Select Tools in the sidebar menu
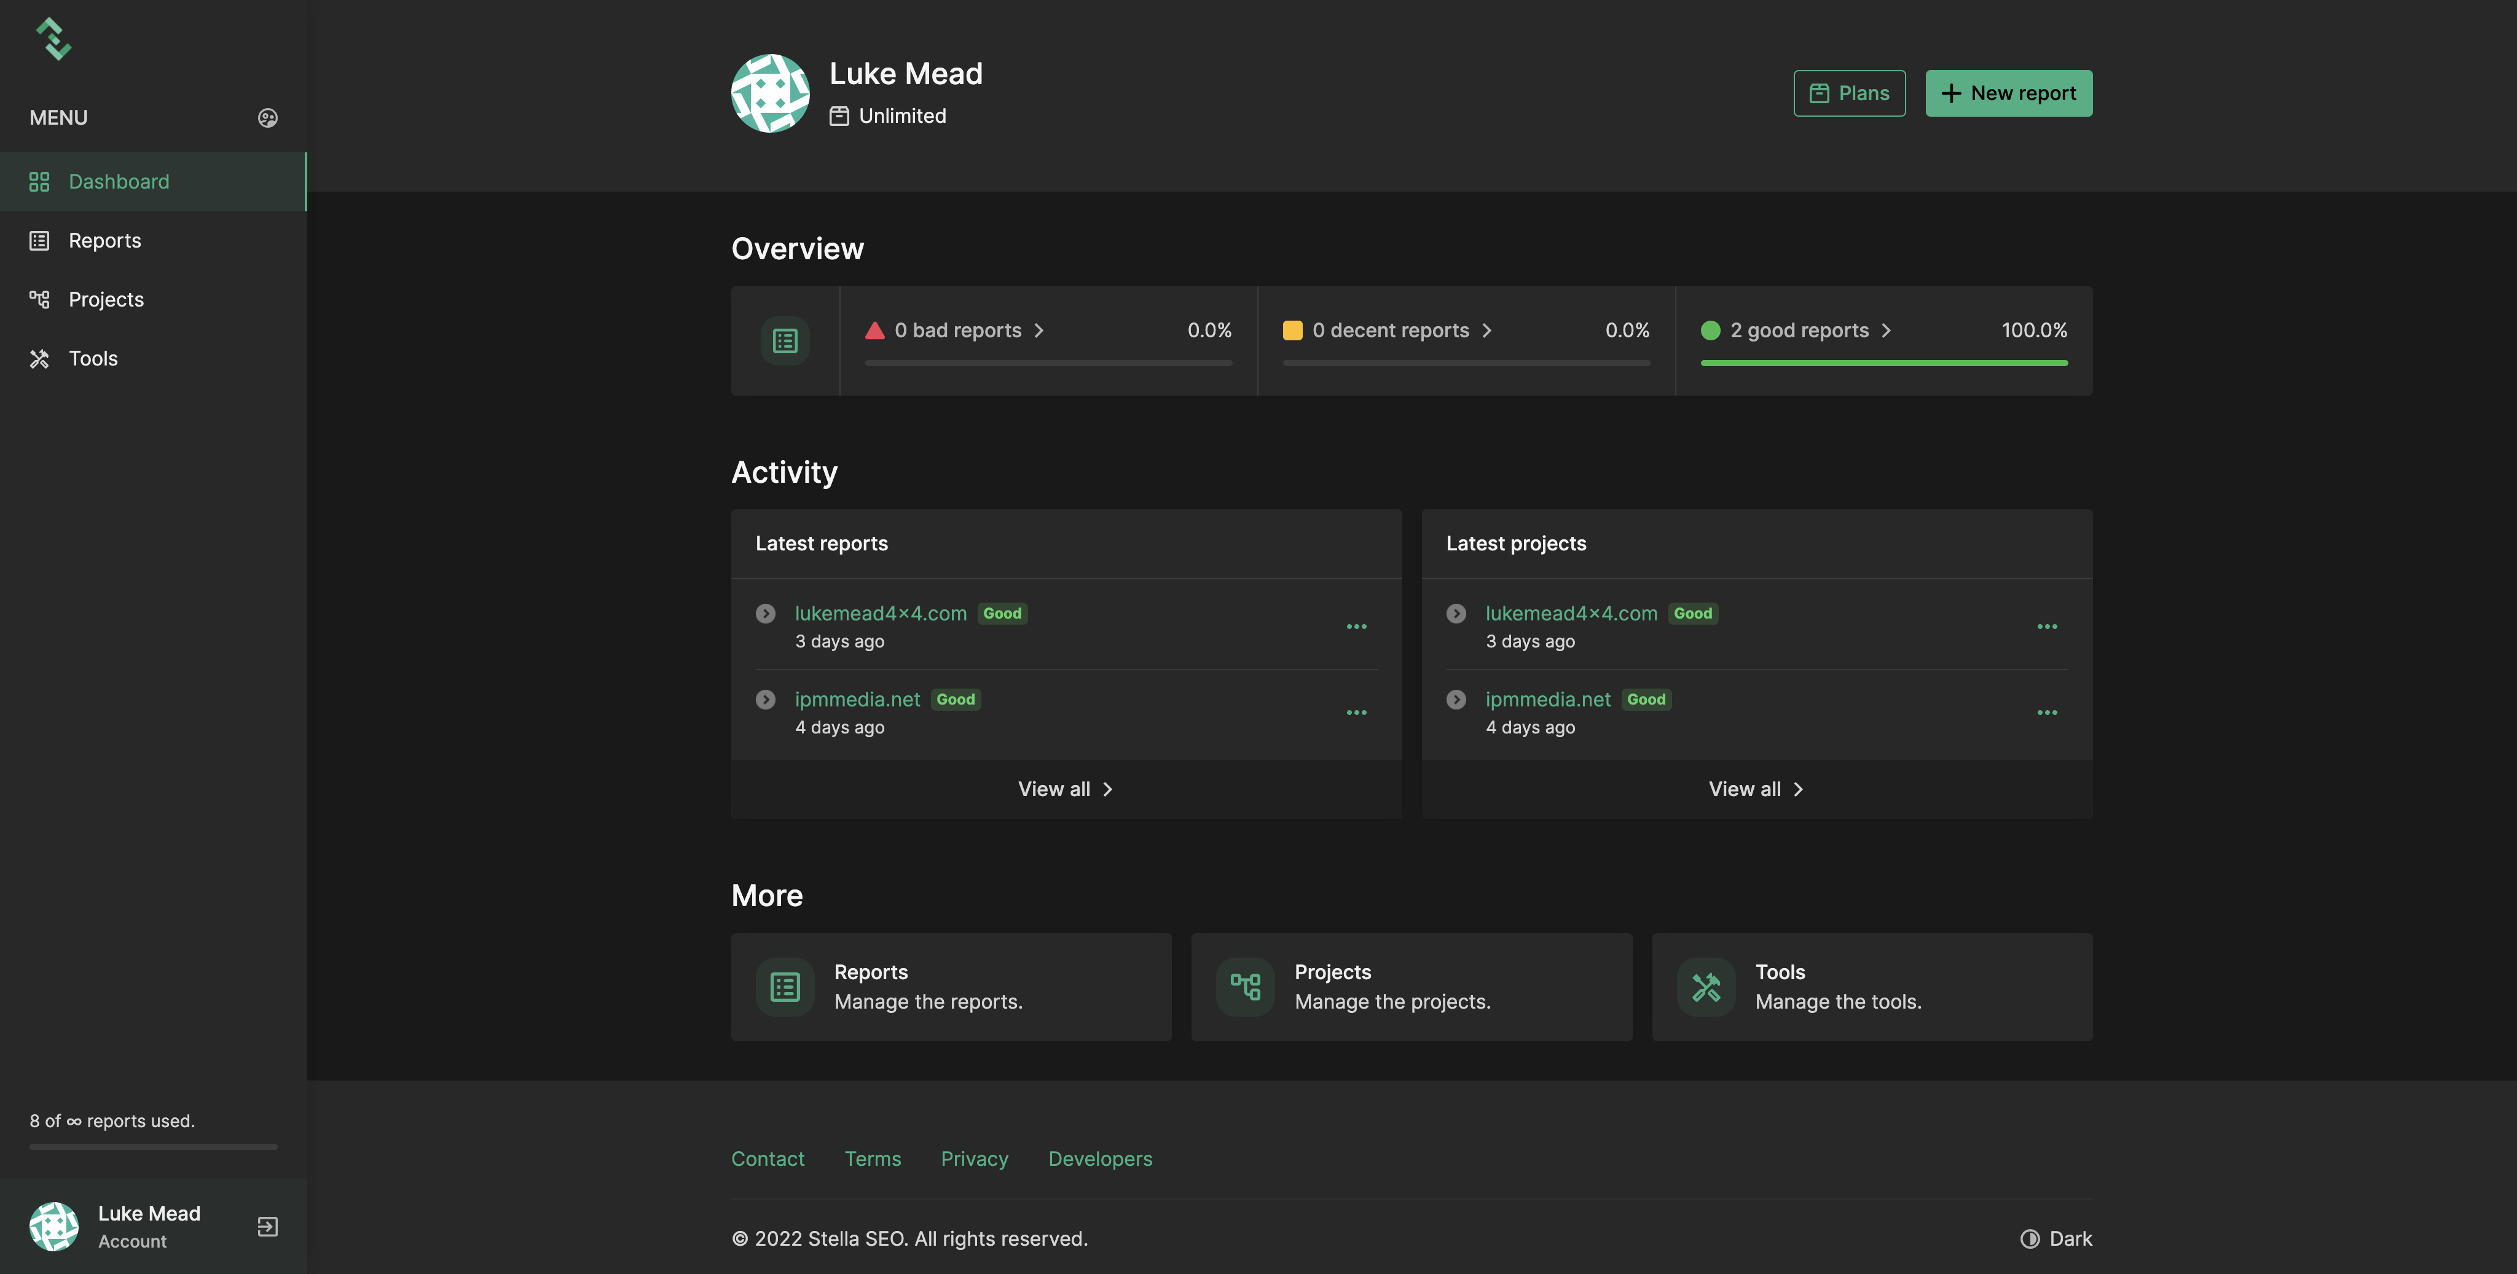 click(93, 359)
